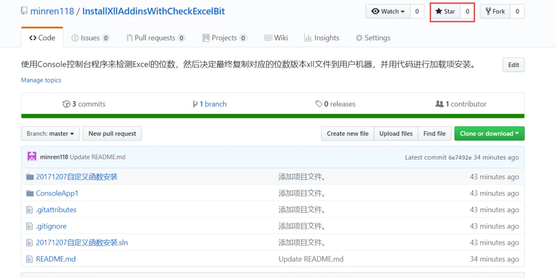
Task: Click file icon next to 20171207自定义函数安装.sln
Action: (30, 243)
